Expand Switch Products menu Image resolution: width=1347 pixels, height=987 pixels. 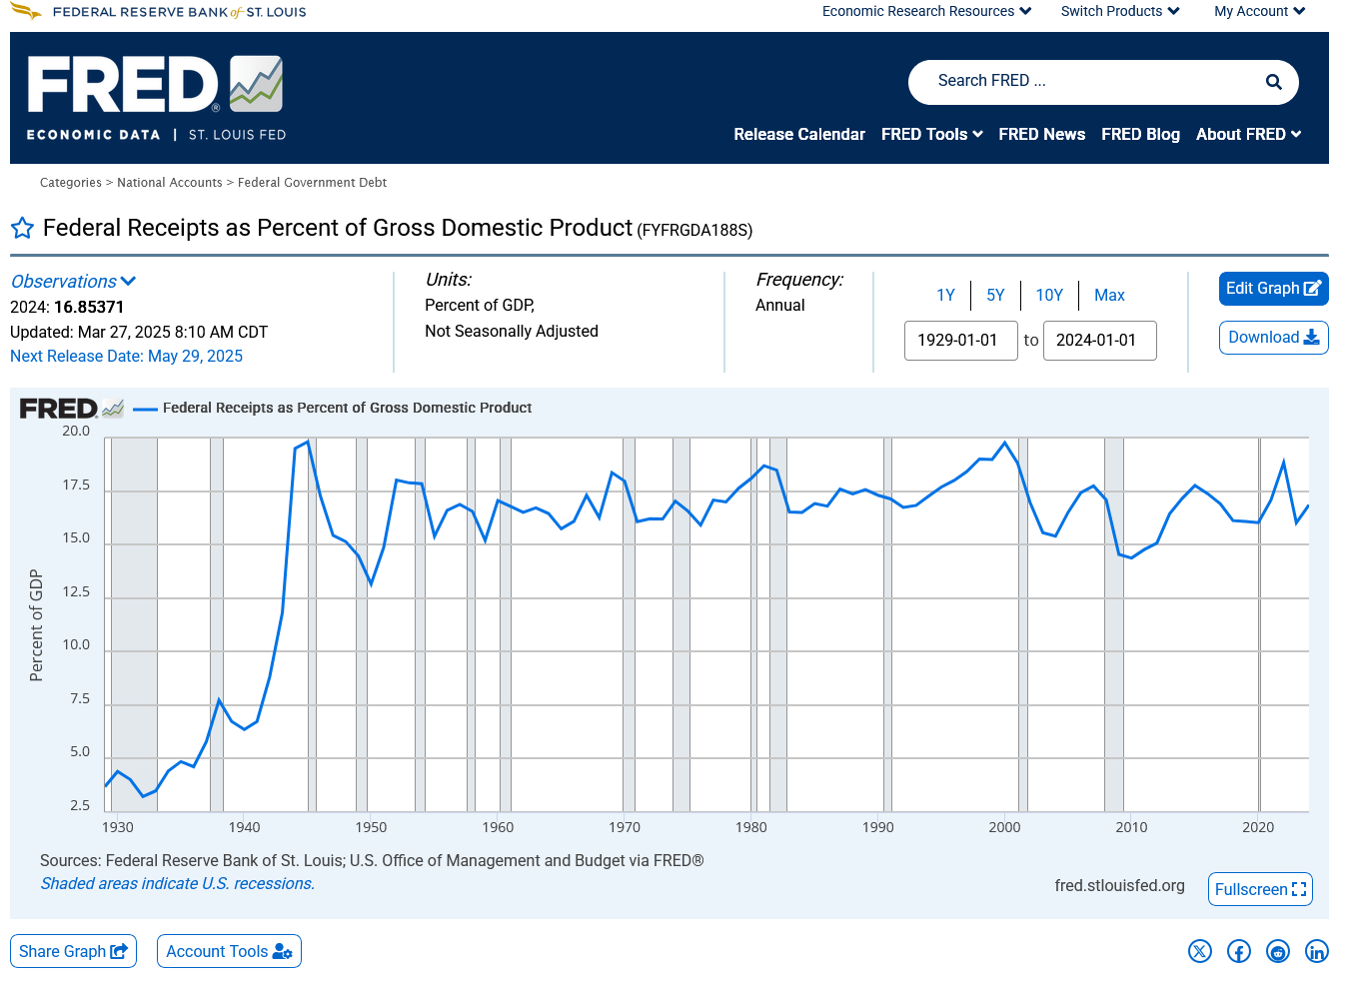pos(1119,12)
